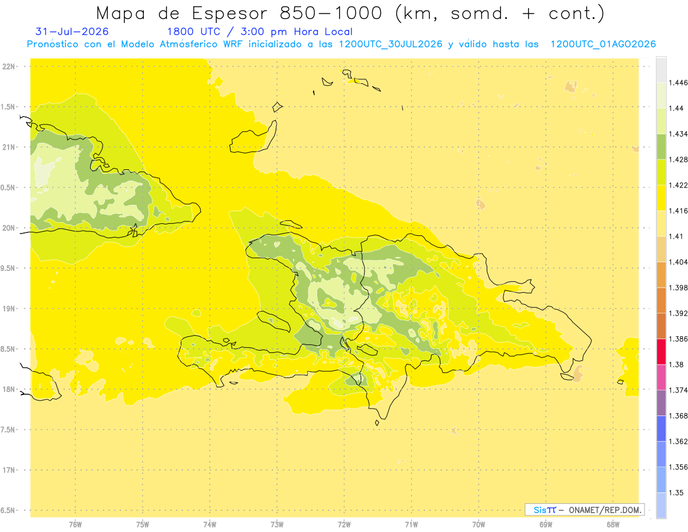The height and width of the screenshot is (532, 688).
Task: Click the legend value "1.386"
Action: tap(679, 339)
